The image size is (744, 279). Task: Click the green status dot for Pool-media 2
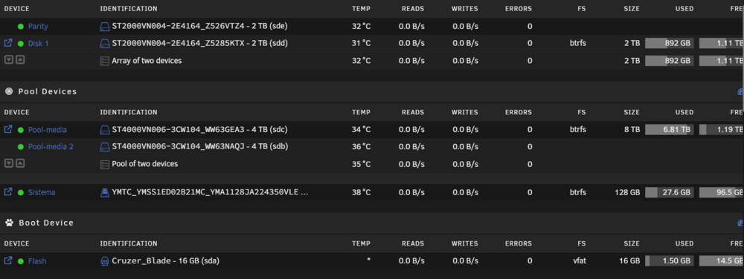(x=20, y=147)
